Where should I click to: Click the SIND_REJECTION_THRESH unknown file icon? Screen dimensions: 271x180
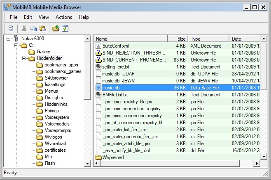click(x=98, y=53)
